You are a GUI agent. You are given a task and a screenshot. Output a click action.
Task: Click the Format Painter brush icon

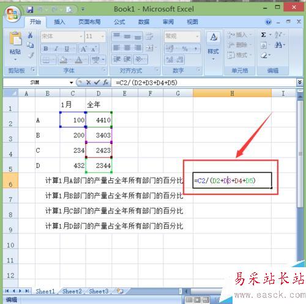(31, 55)
